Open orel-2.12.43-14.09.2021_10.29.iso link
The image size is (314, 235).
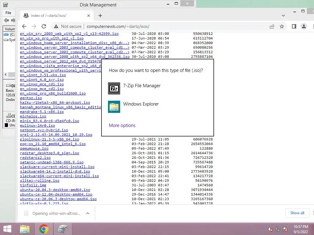56,135
